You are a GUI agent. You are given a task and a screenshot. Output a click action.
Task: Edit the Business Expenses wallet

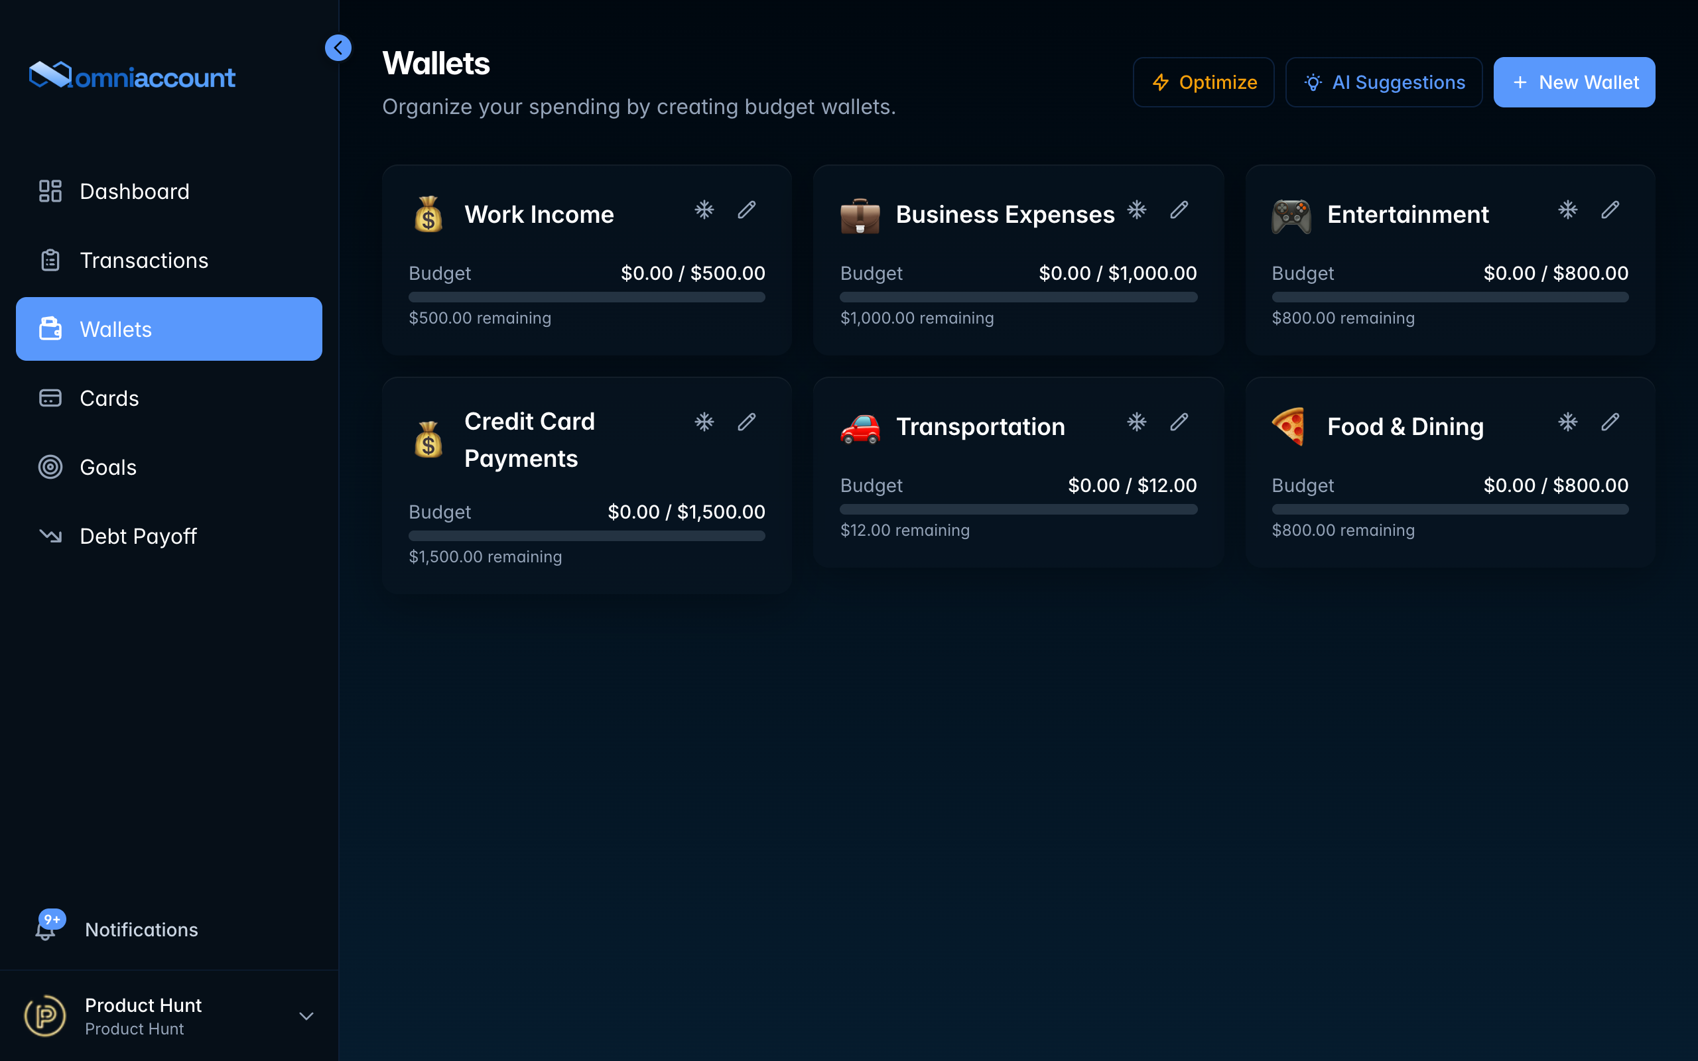tap(1179, 209)
